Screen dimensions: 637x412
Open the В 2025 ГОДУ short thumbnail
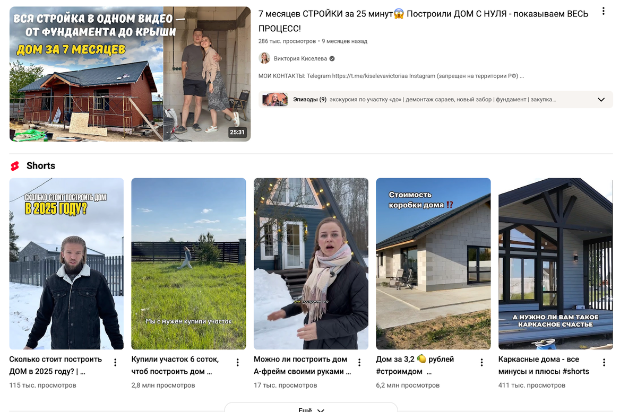(66, 264)
